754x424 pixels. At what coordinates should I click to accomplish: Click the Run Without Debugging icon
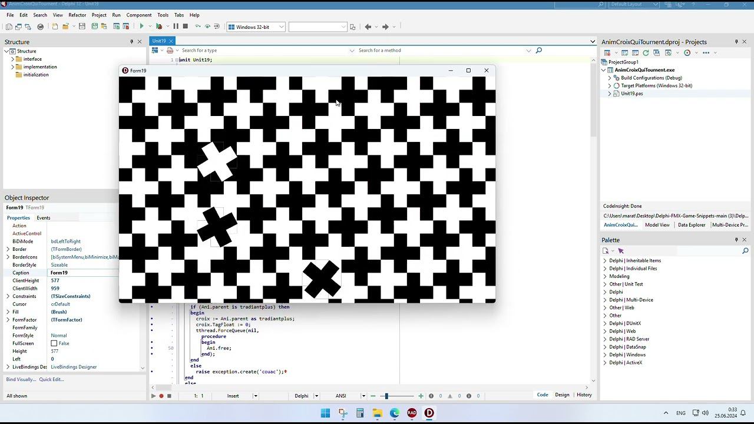[x=158, y=26]
